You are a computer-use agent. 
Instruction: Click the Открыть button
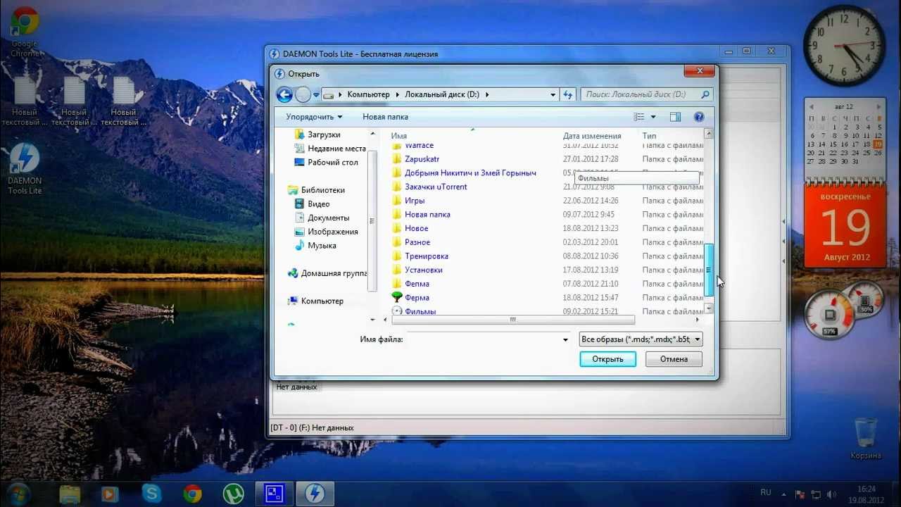(607, 359)
